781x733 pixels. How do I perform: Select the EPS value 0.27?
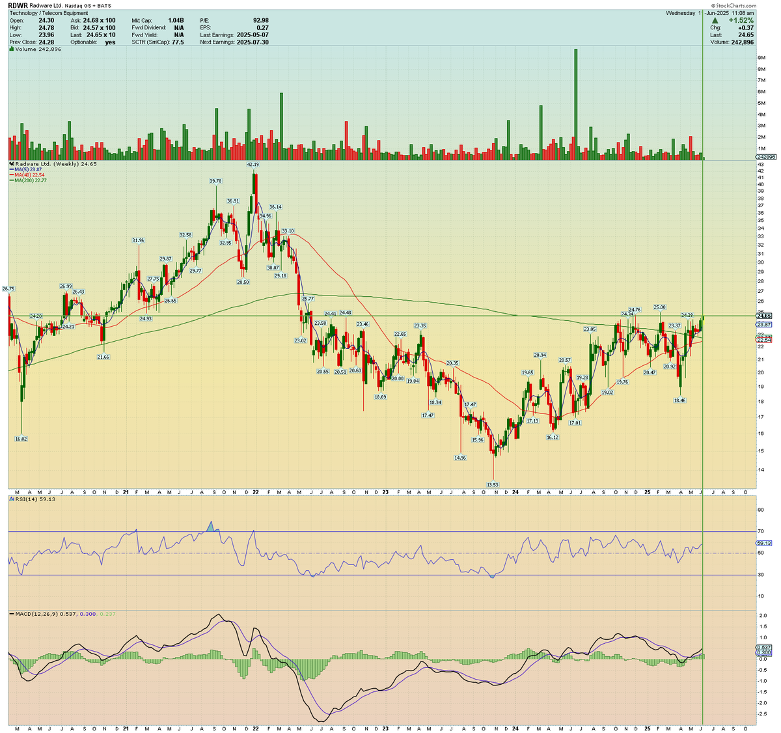click(x=262, y=27)
